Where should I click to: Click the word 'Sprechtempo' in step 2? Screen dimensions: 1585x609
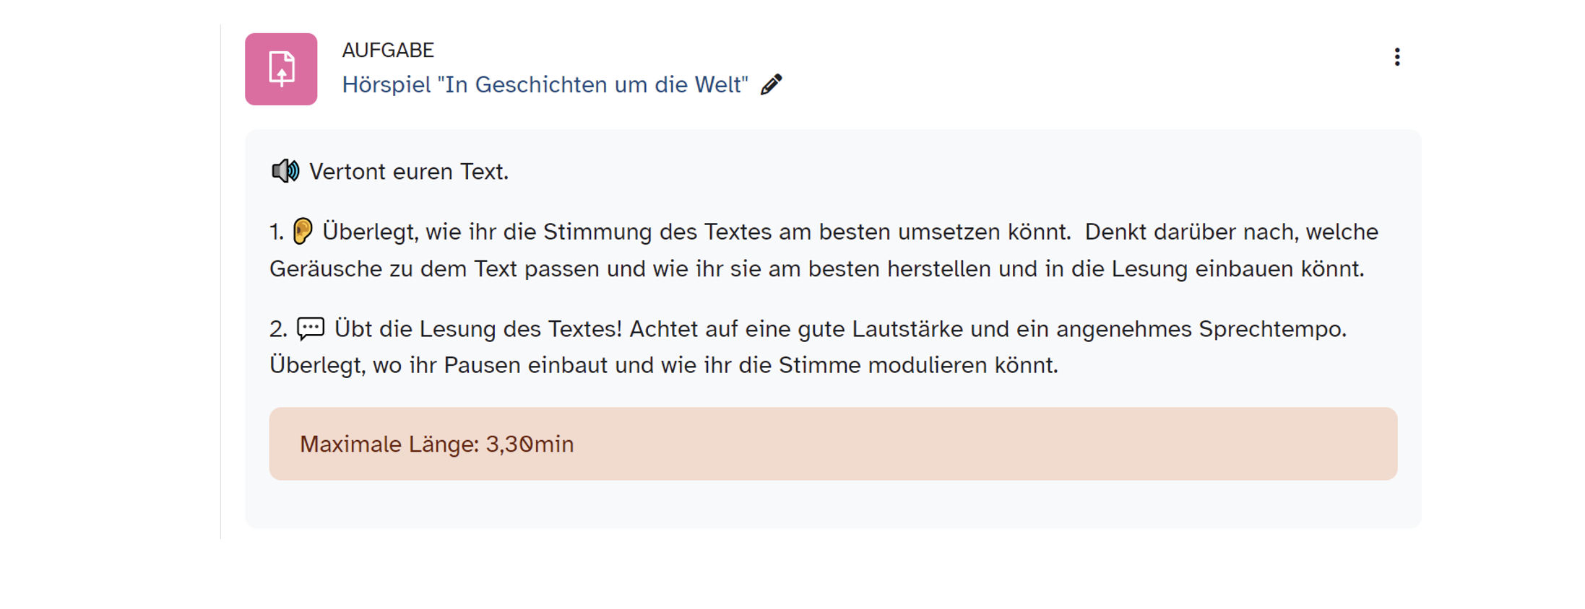pyautogui.click(x=1271, y=329)
